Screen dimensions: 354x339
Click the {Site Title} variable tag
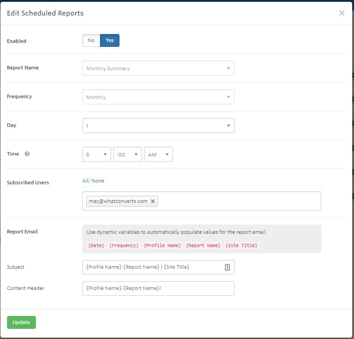click(241, 245)
